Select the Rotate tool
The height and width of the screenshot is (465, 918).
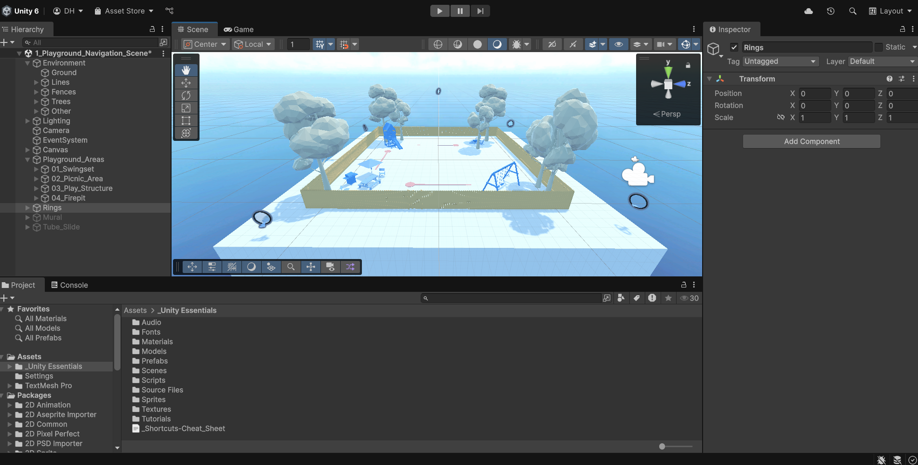[x=186, y=96]
